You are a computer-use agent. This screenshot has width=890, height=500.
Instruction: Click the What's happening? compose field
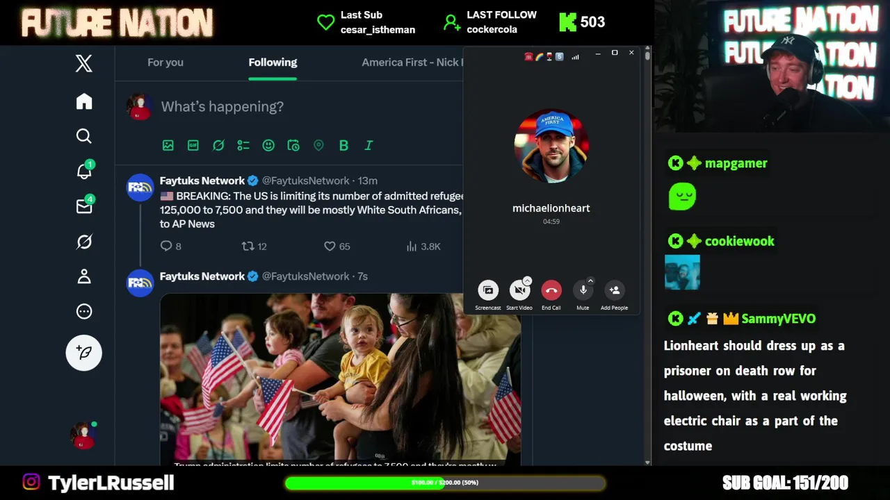(222, 106)
